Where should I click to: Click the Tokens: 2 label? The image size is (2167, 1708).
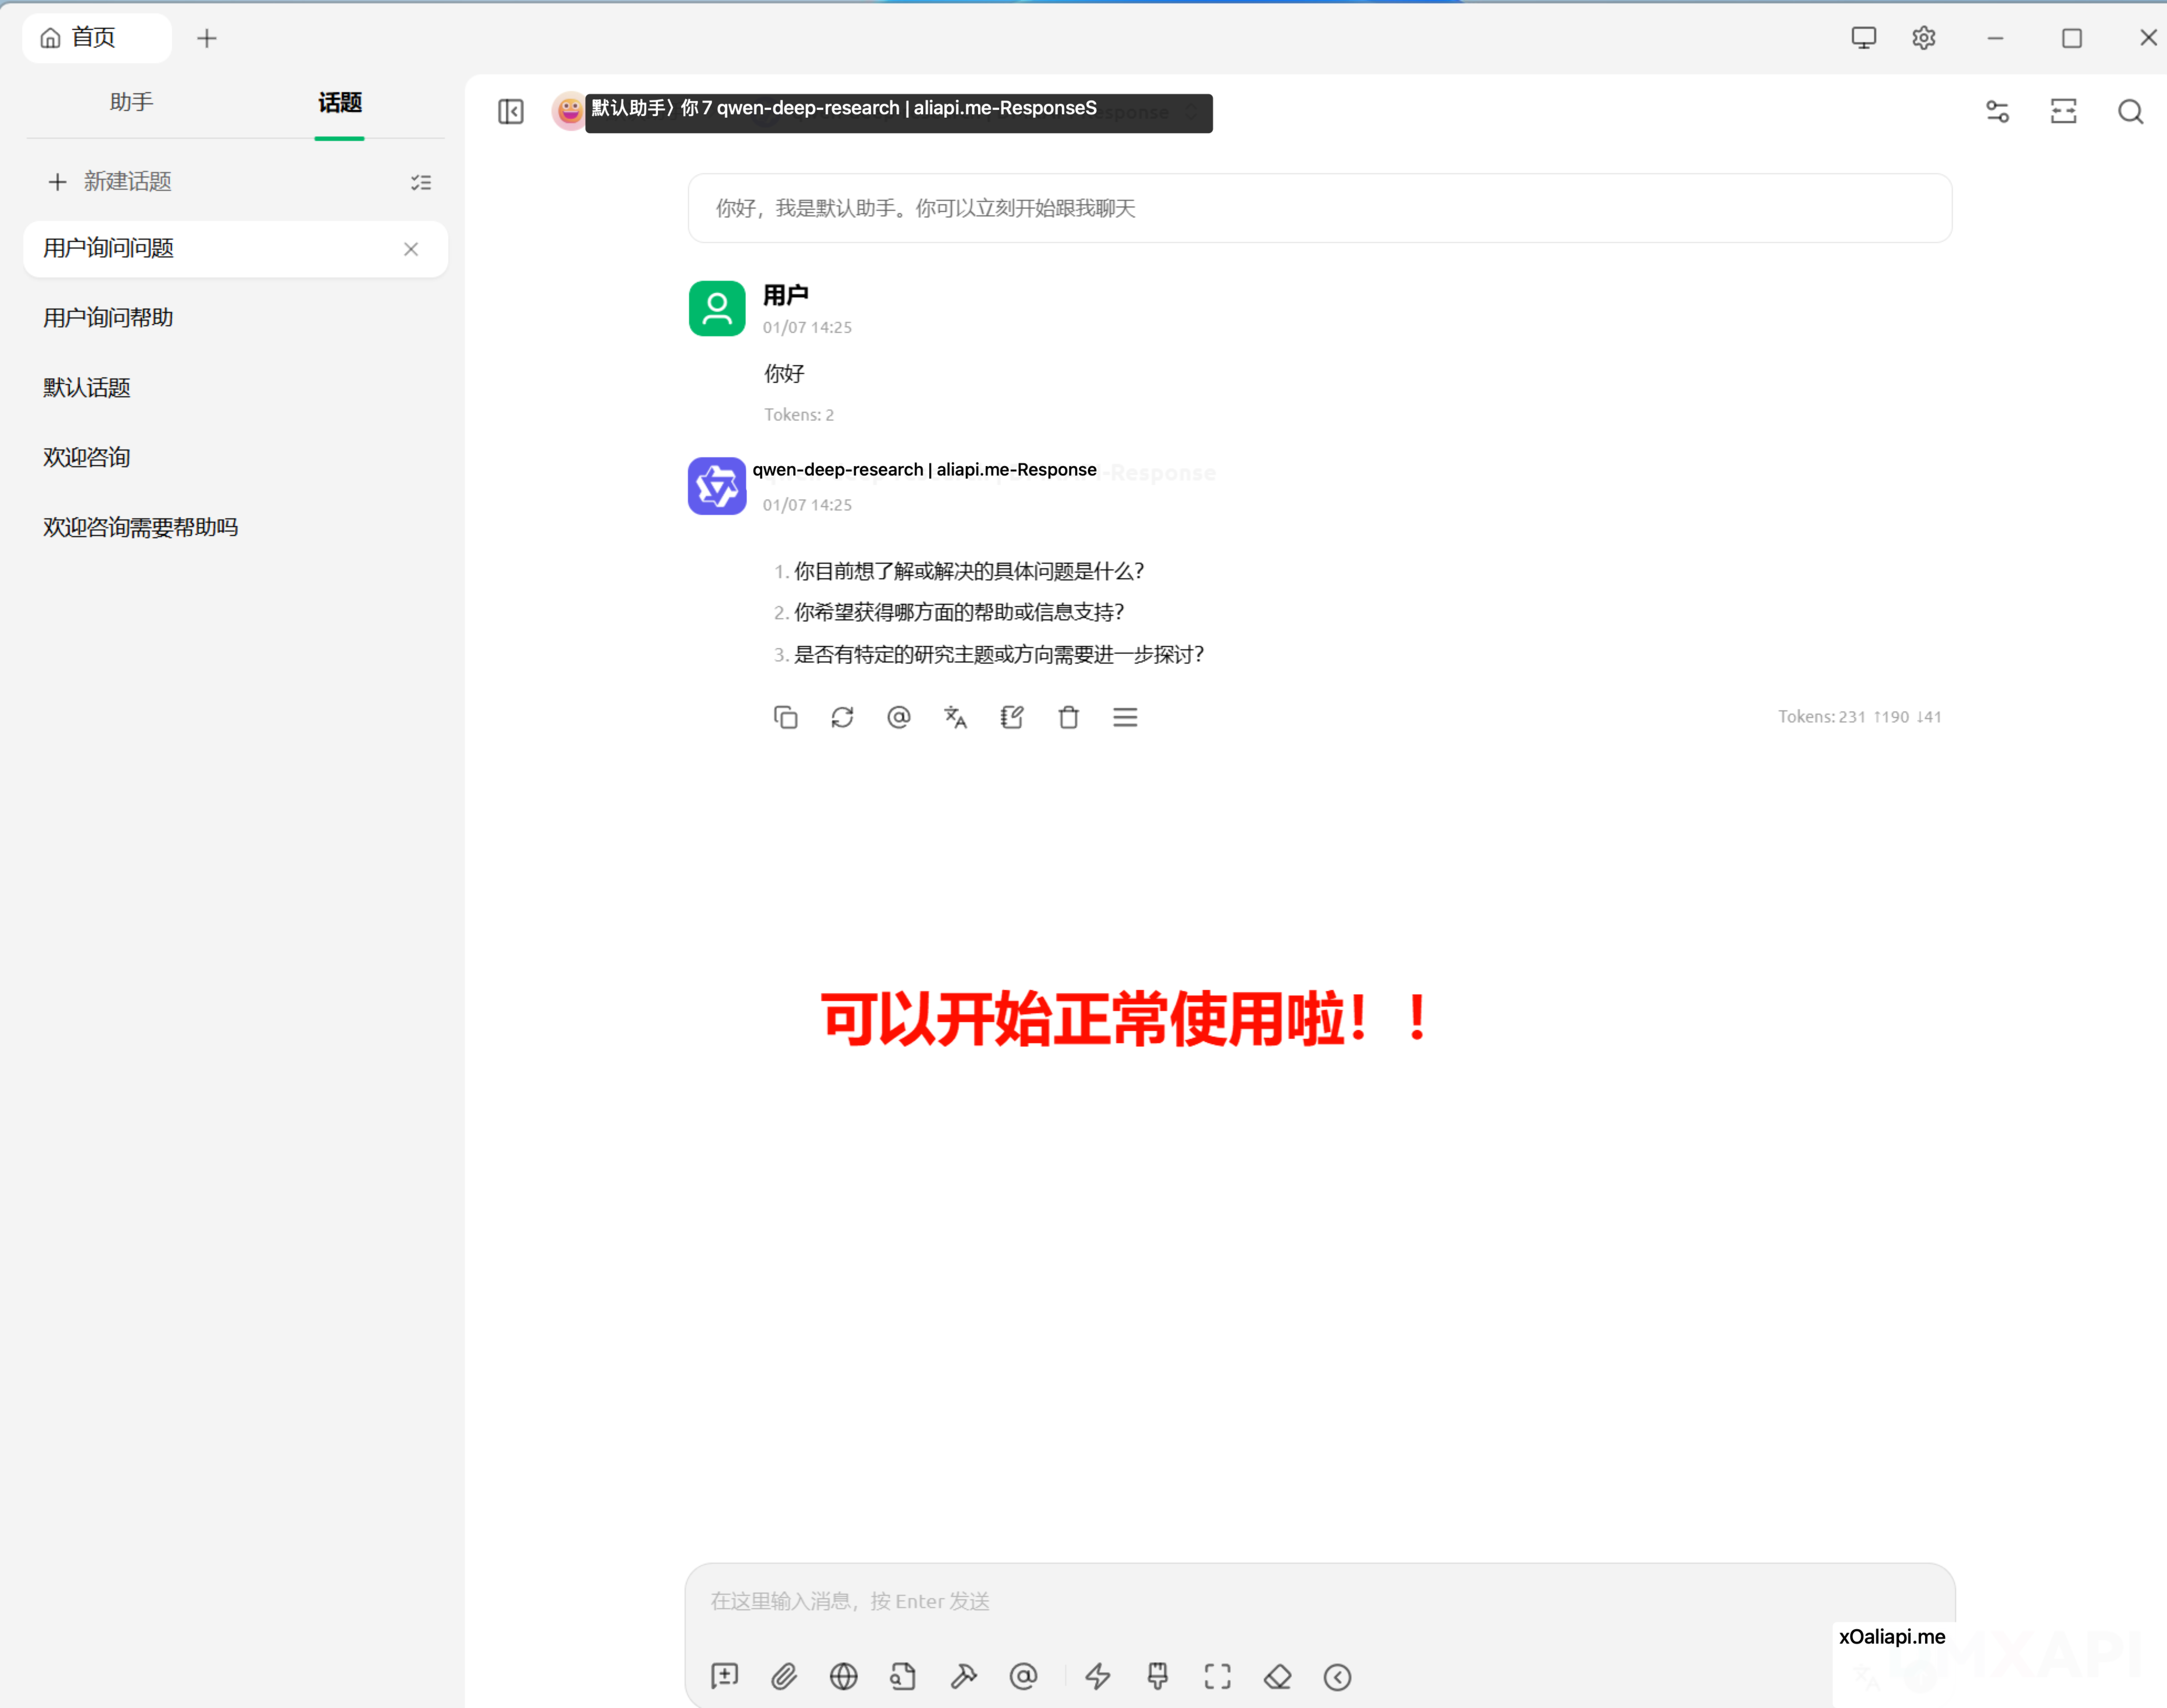(799, 415)
